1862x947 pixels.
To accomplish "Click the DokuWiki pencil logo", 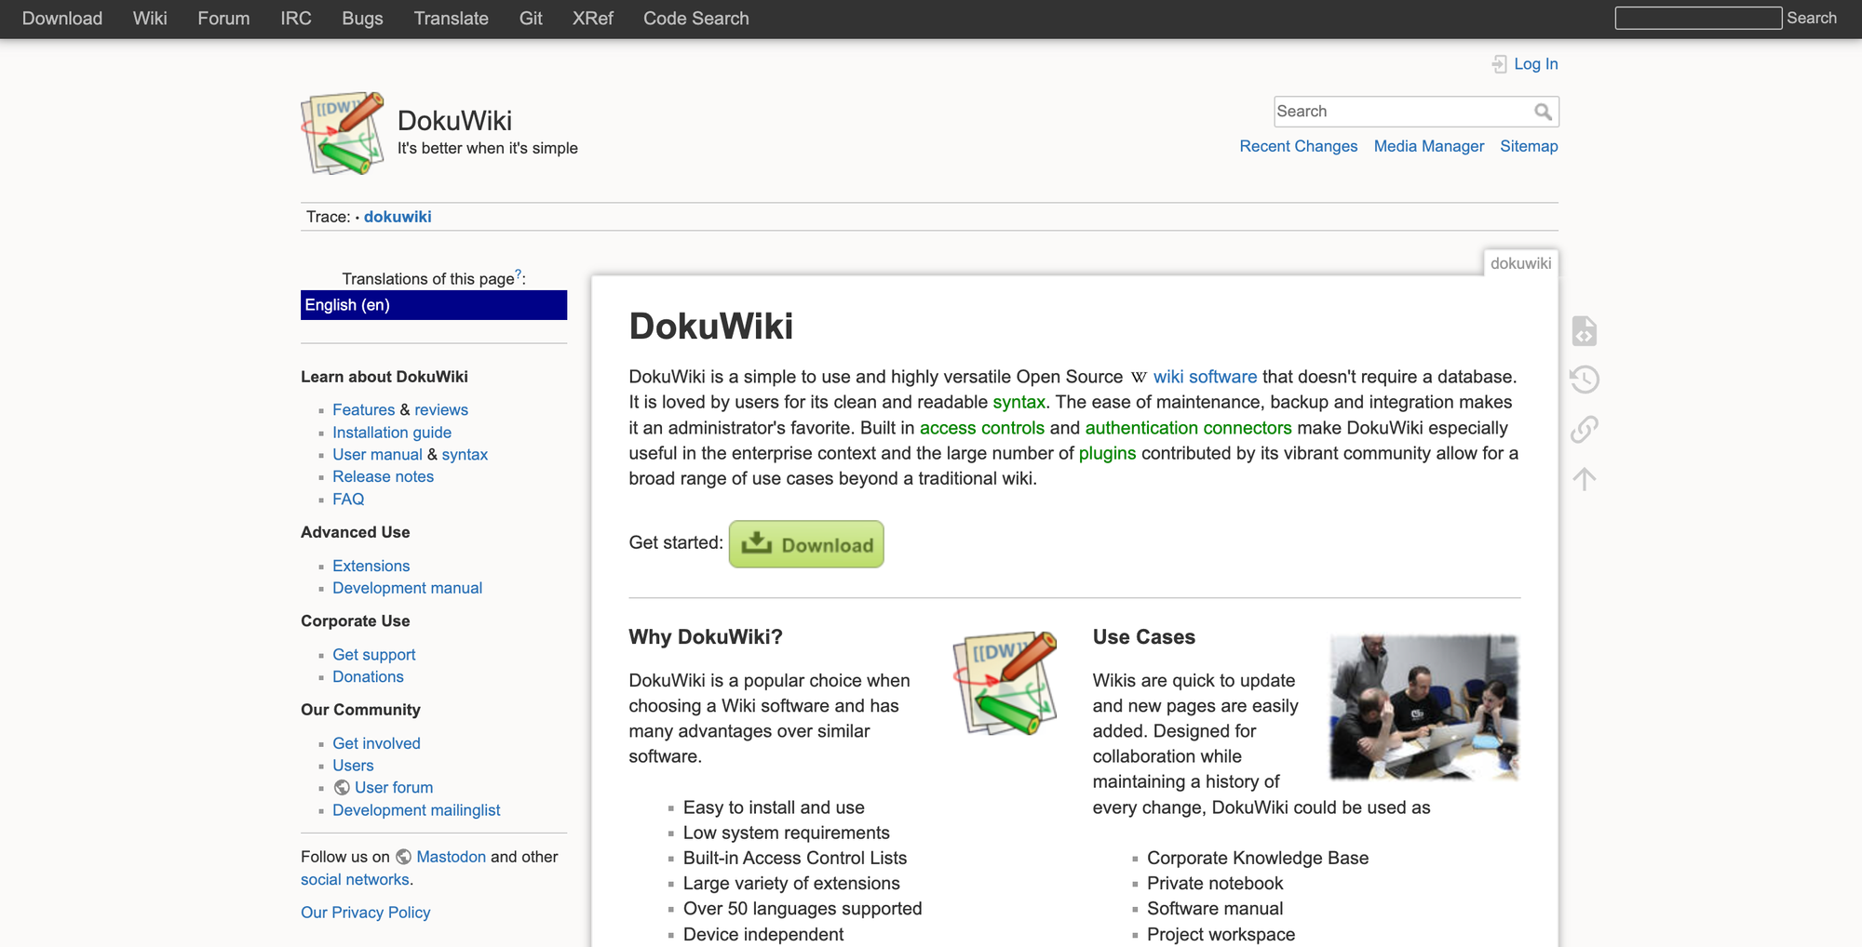I will (342, 133).
